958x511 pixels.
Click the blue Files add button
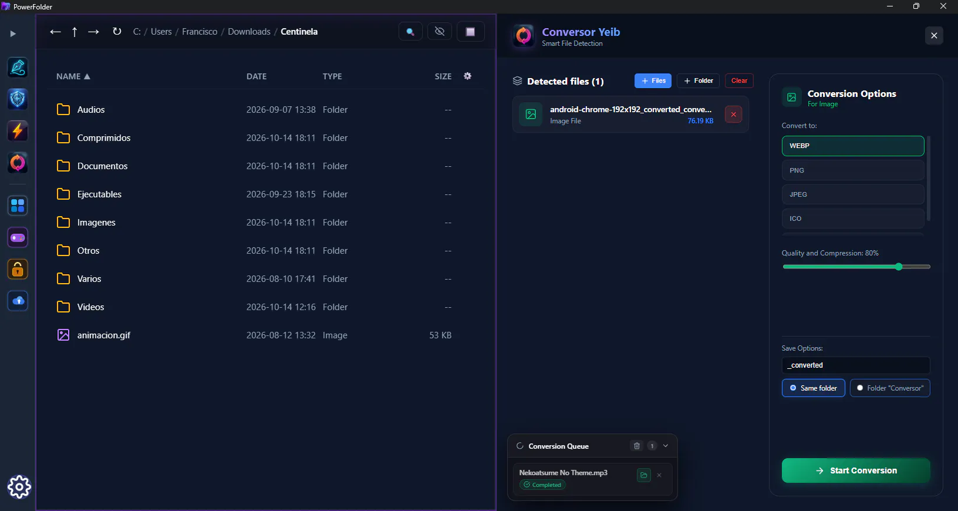click(653, 80)
